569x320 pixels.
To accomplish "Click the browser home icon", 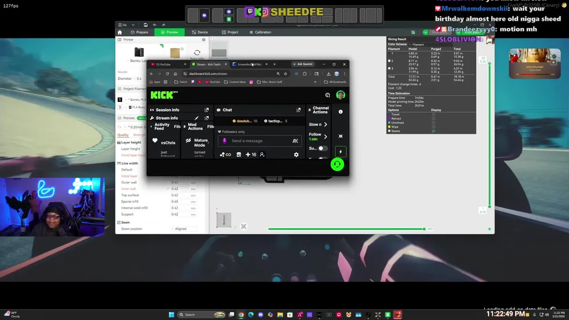I will 175,74.
